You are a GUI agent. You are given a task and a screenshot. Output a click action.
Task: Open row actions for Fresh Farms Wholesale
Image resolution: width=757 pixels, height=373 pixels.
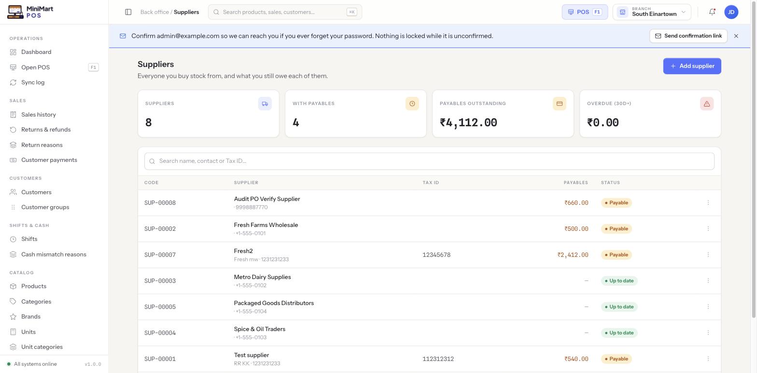coord(708,229)
